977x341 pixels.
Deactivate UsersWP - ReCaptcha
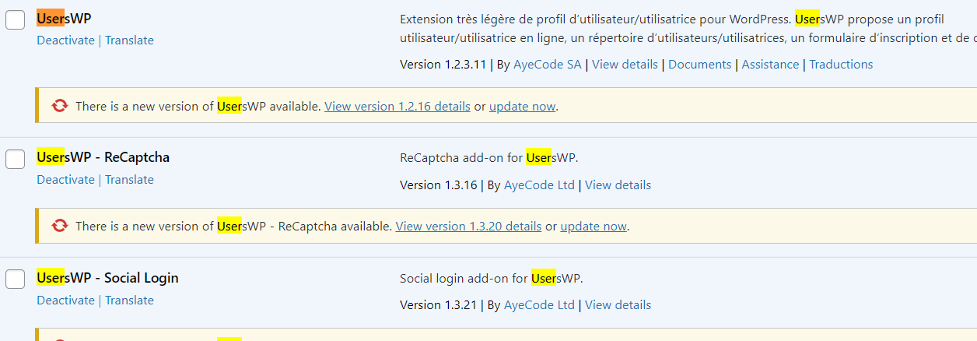[x=65, y=180]
